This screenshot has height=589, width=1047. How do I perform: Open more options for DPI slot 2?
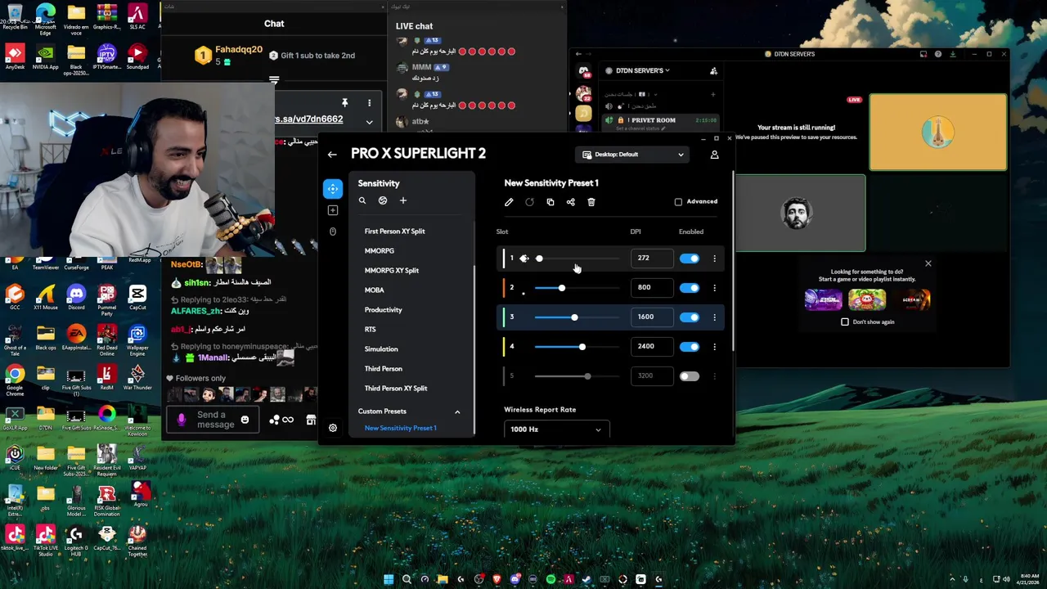714,288
